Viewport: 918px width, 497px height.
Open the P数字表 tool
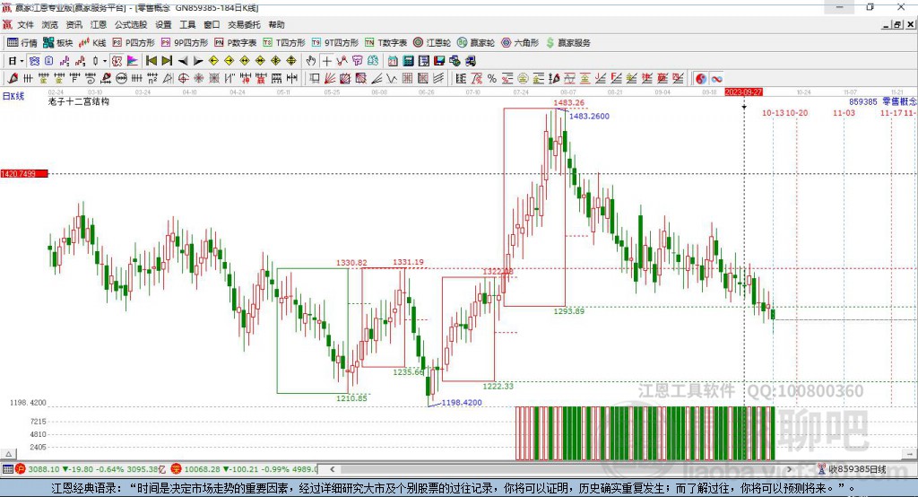click(236, 43)
